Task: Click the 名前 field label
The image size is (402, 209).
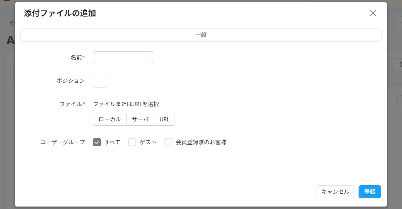Action: click(76, 57)
